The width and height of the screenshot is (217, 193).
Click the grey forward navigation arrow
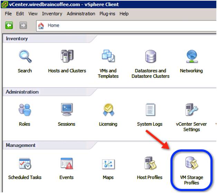[23, 25]
